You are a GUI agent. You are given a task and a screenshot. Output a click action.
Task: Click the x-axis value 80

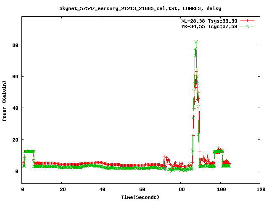[182, 189]
